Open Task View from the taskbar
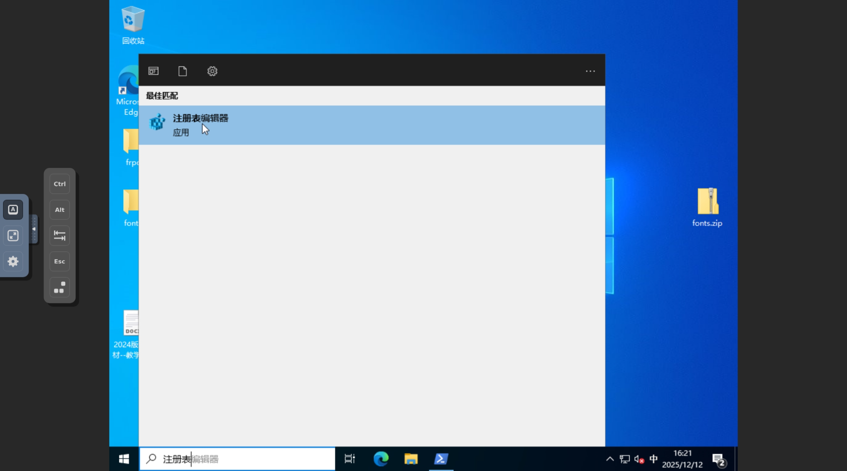The image size is (847, 471). [350, 459]
